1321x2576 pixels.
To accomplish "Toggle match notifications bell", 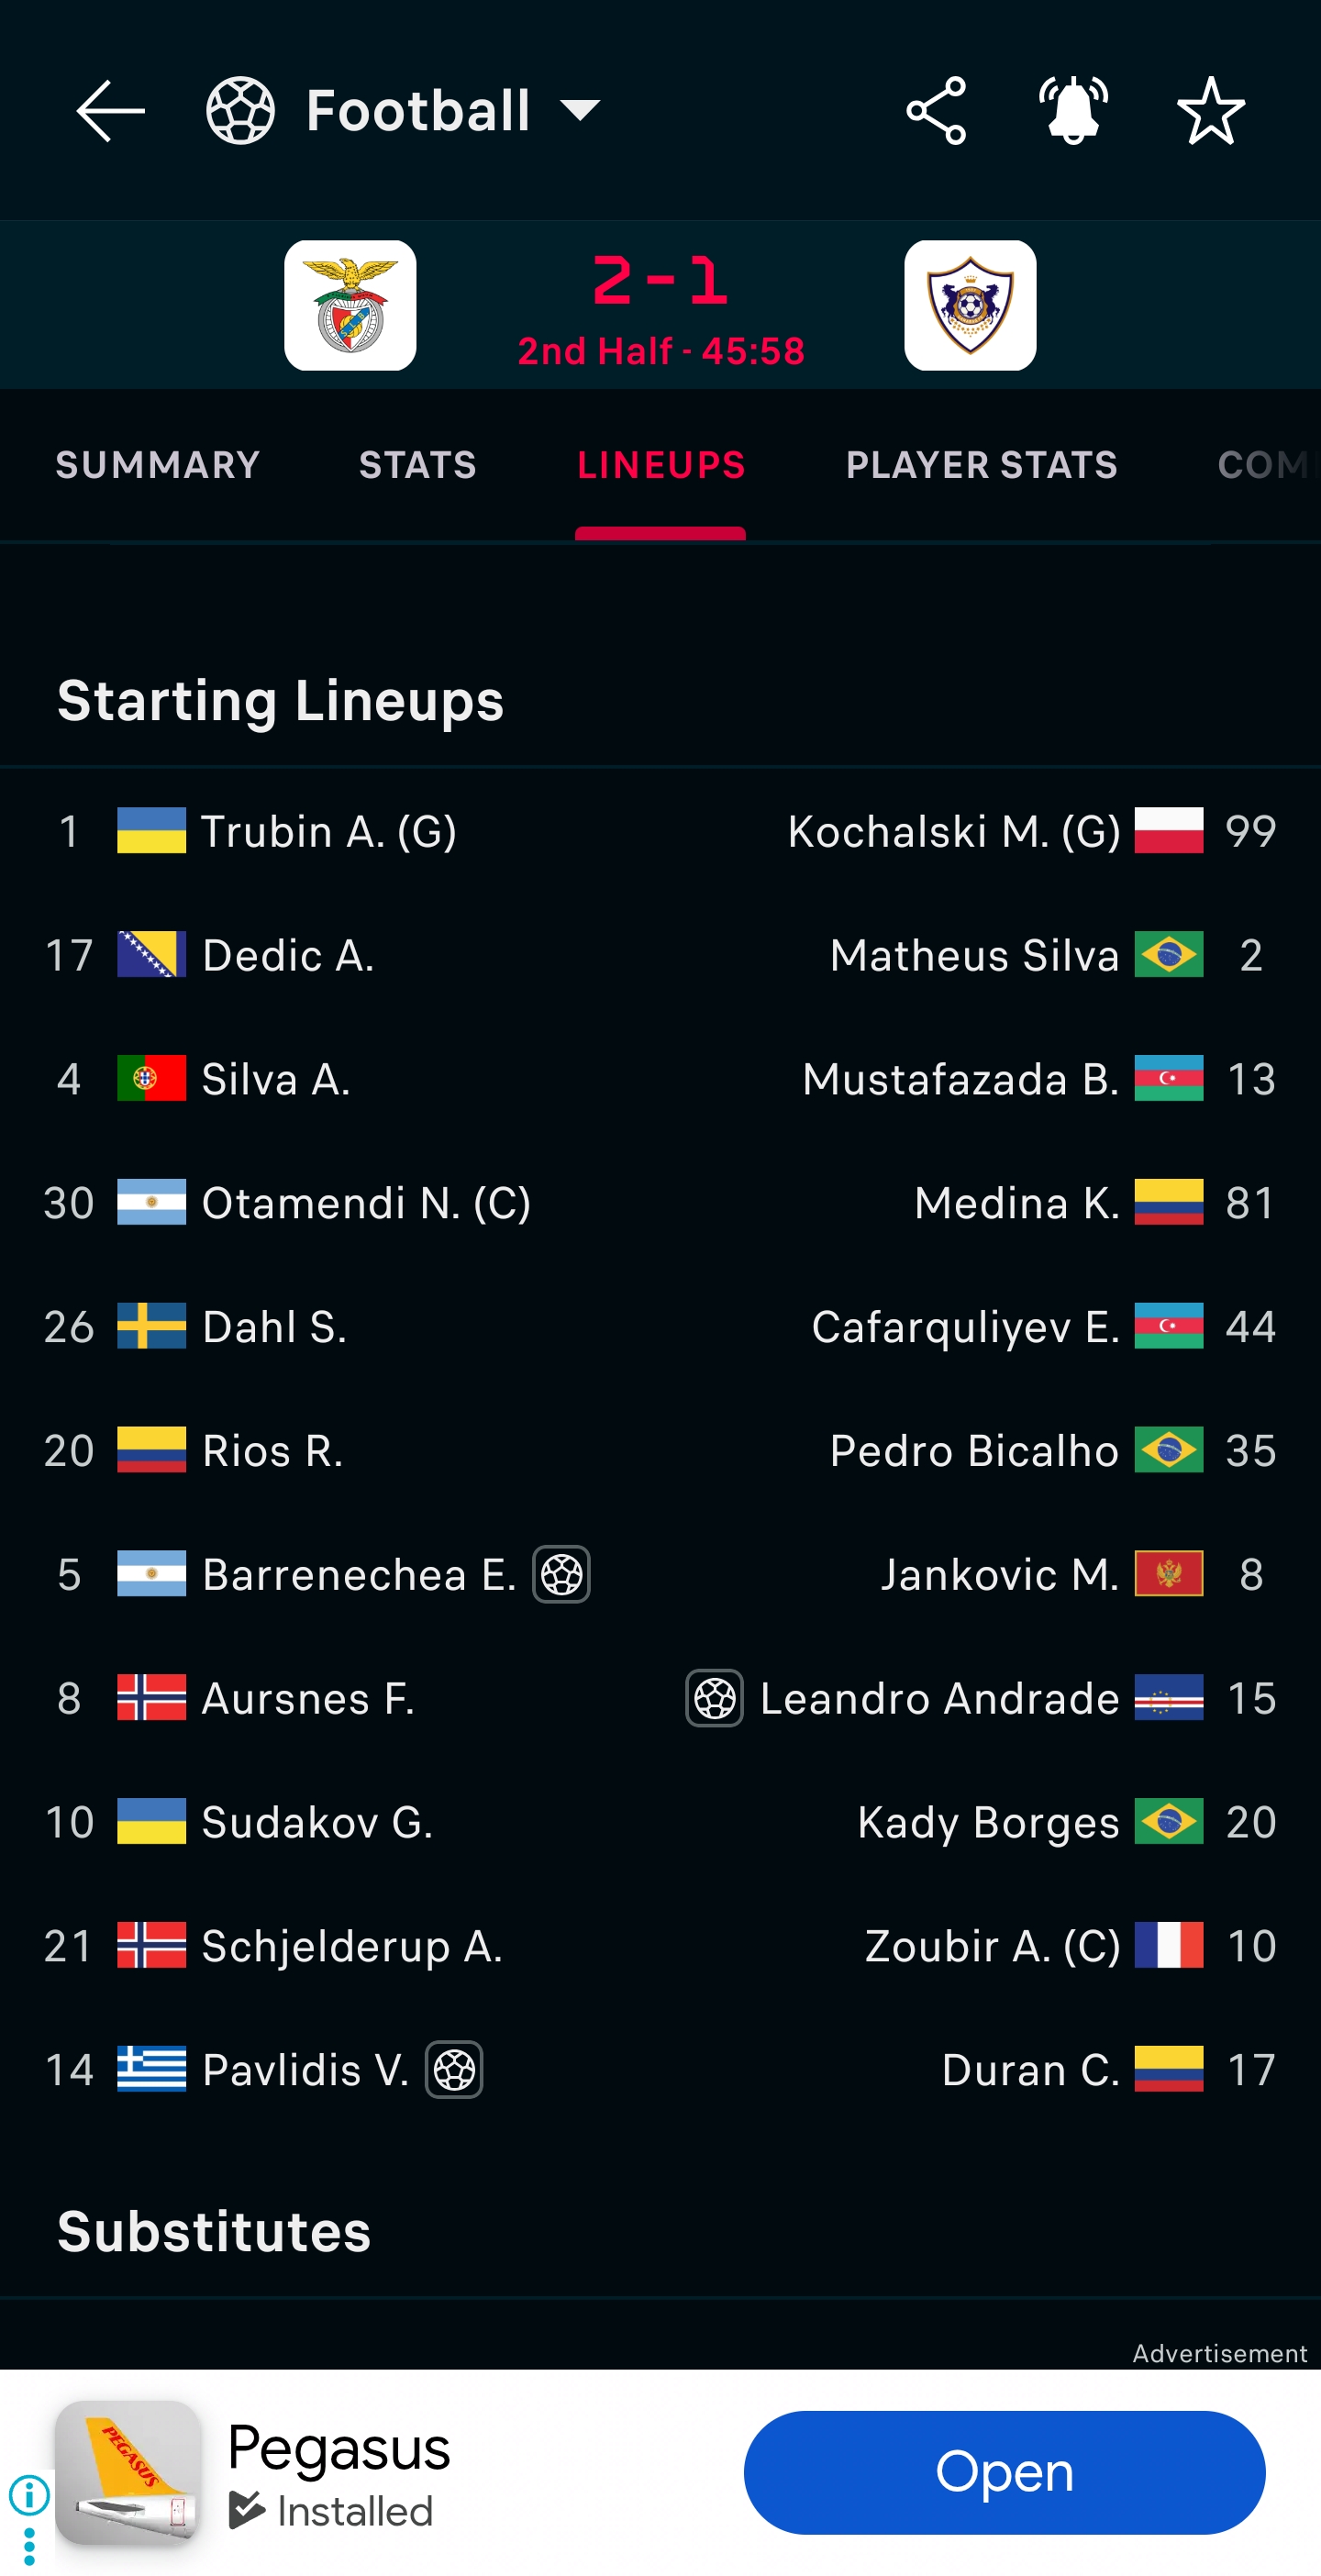I will pos(1073,110).
